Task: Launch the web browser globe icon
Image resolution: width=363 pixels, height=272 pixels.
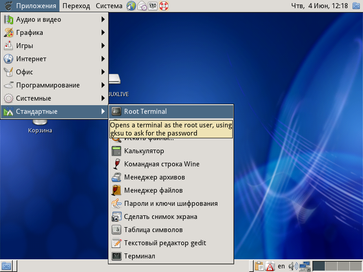Action: pos(131,6)
